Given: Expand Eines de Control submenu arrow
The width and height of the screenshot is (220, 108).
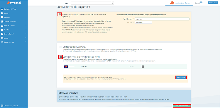Looking at the screenshot, I should coord(26,33).
